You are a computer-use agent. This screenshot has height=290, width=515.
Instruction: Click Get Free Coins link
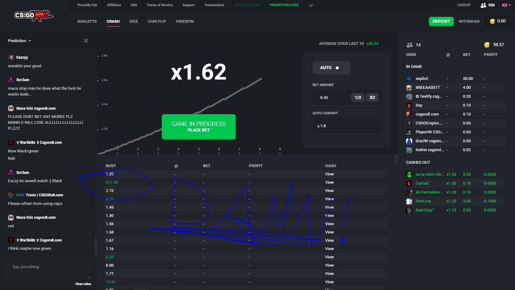246,5
